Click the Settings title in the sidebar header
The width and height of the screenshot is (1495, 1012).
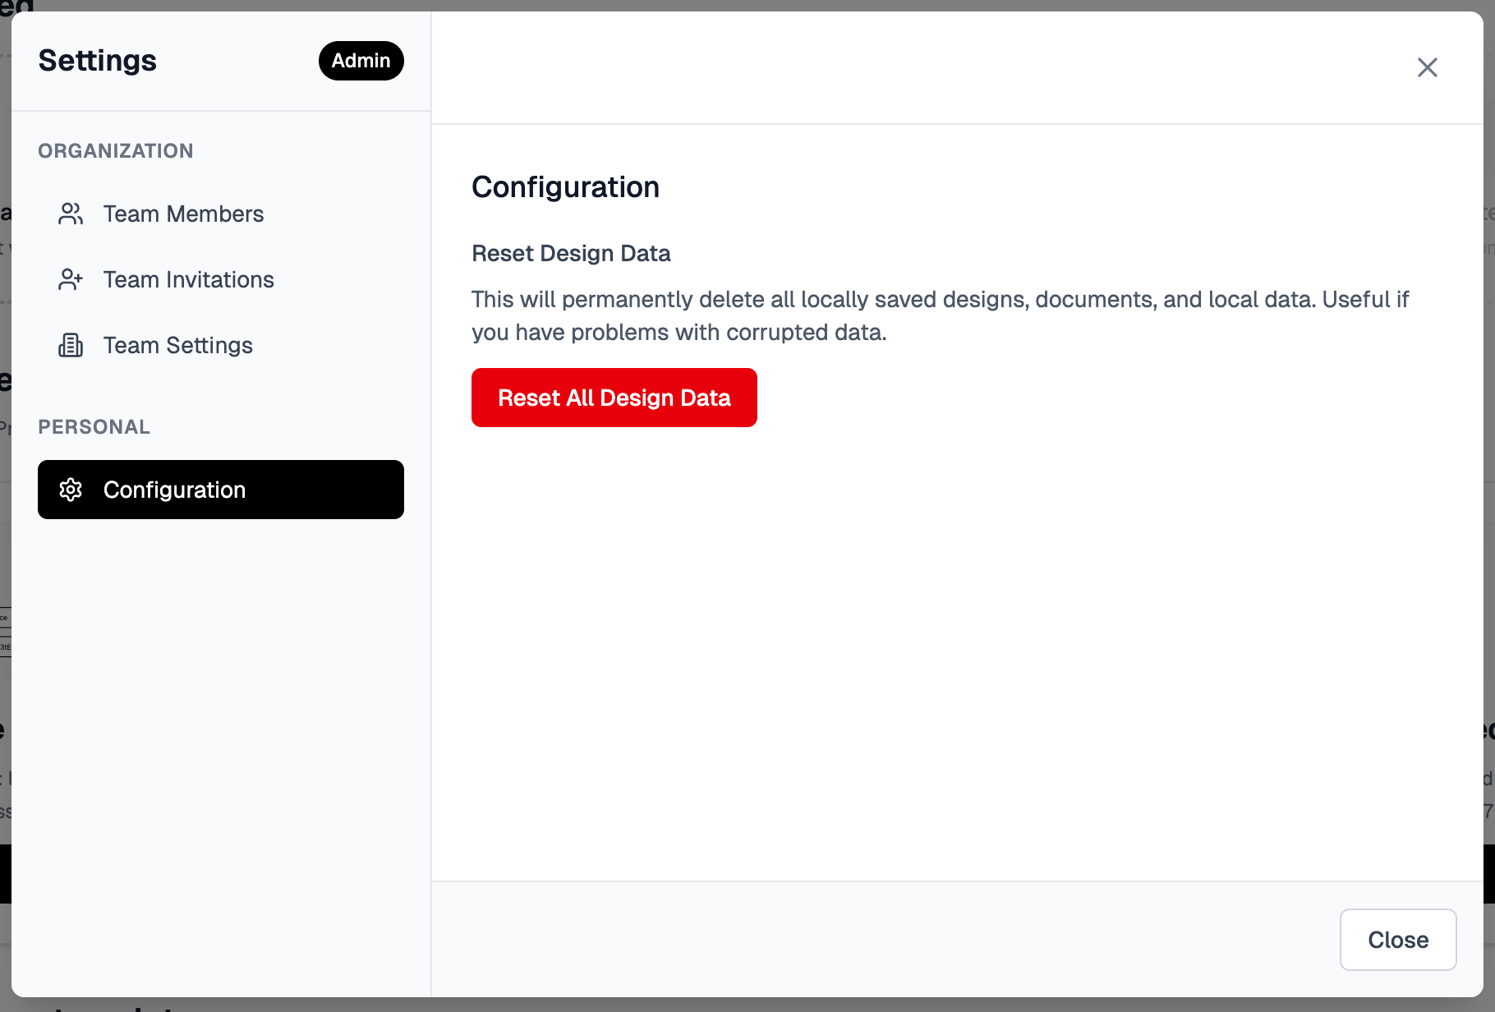98,61
